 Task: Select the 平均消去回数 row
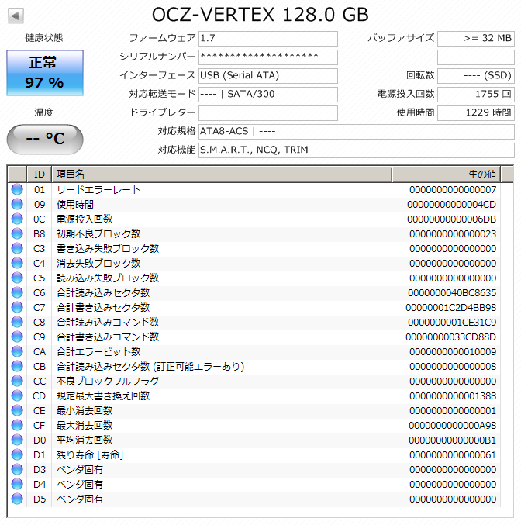tap(254, 440)
